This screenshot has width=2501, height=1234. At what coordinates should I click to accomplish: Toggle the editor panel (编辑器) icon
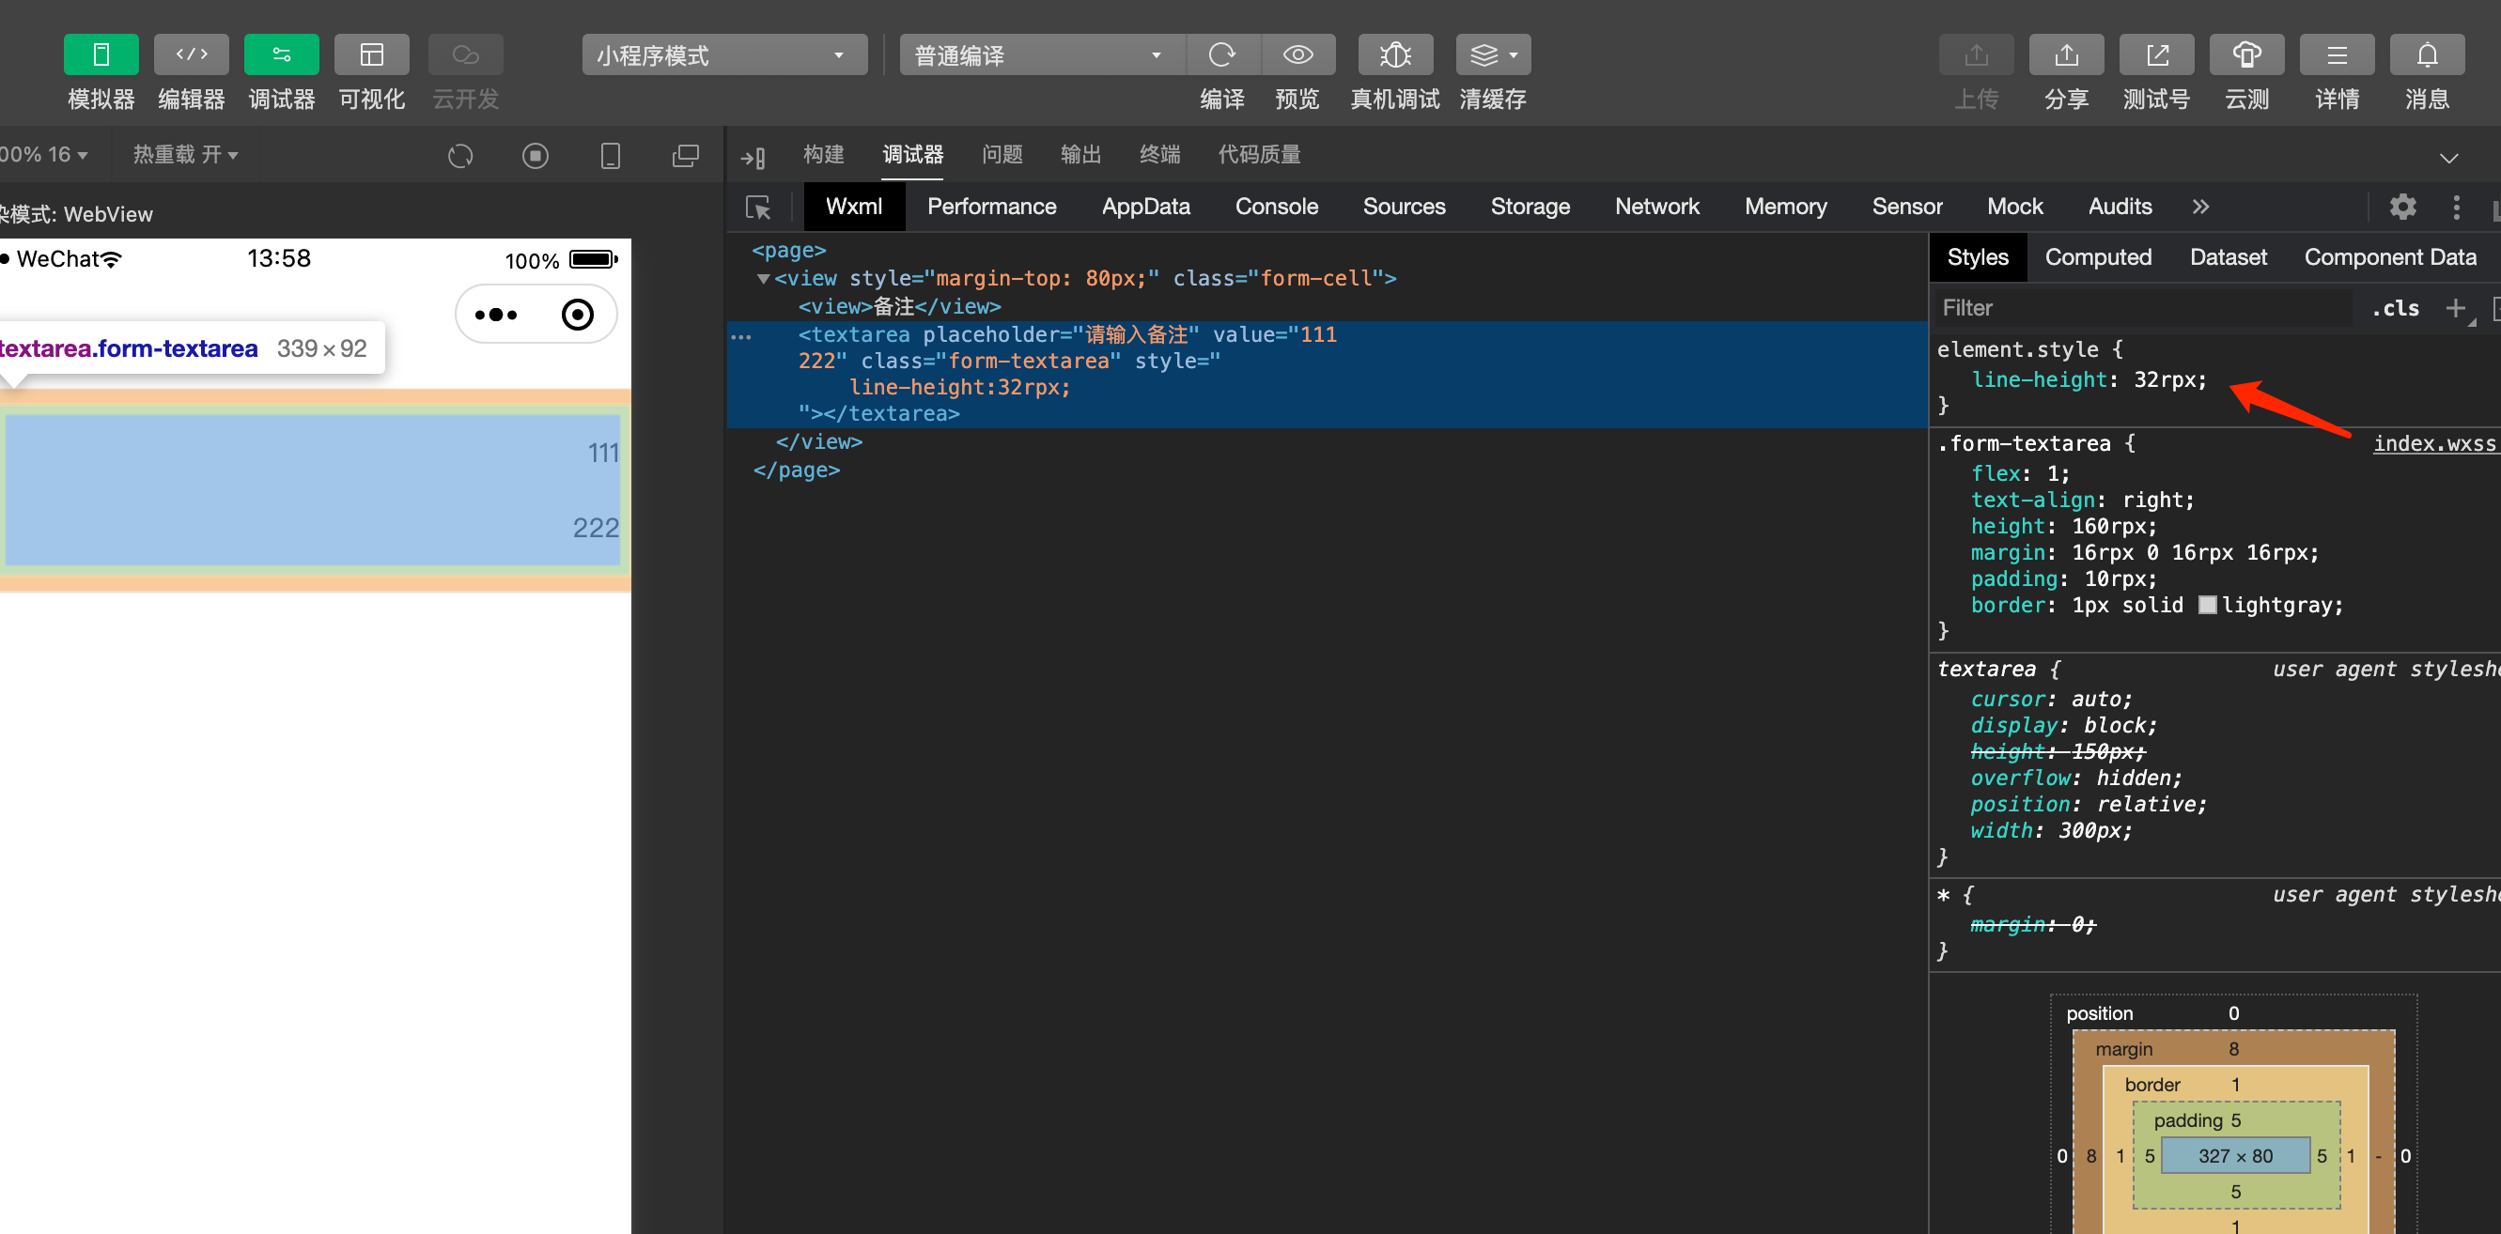pyautogui.click(x=192, y=54)
